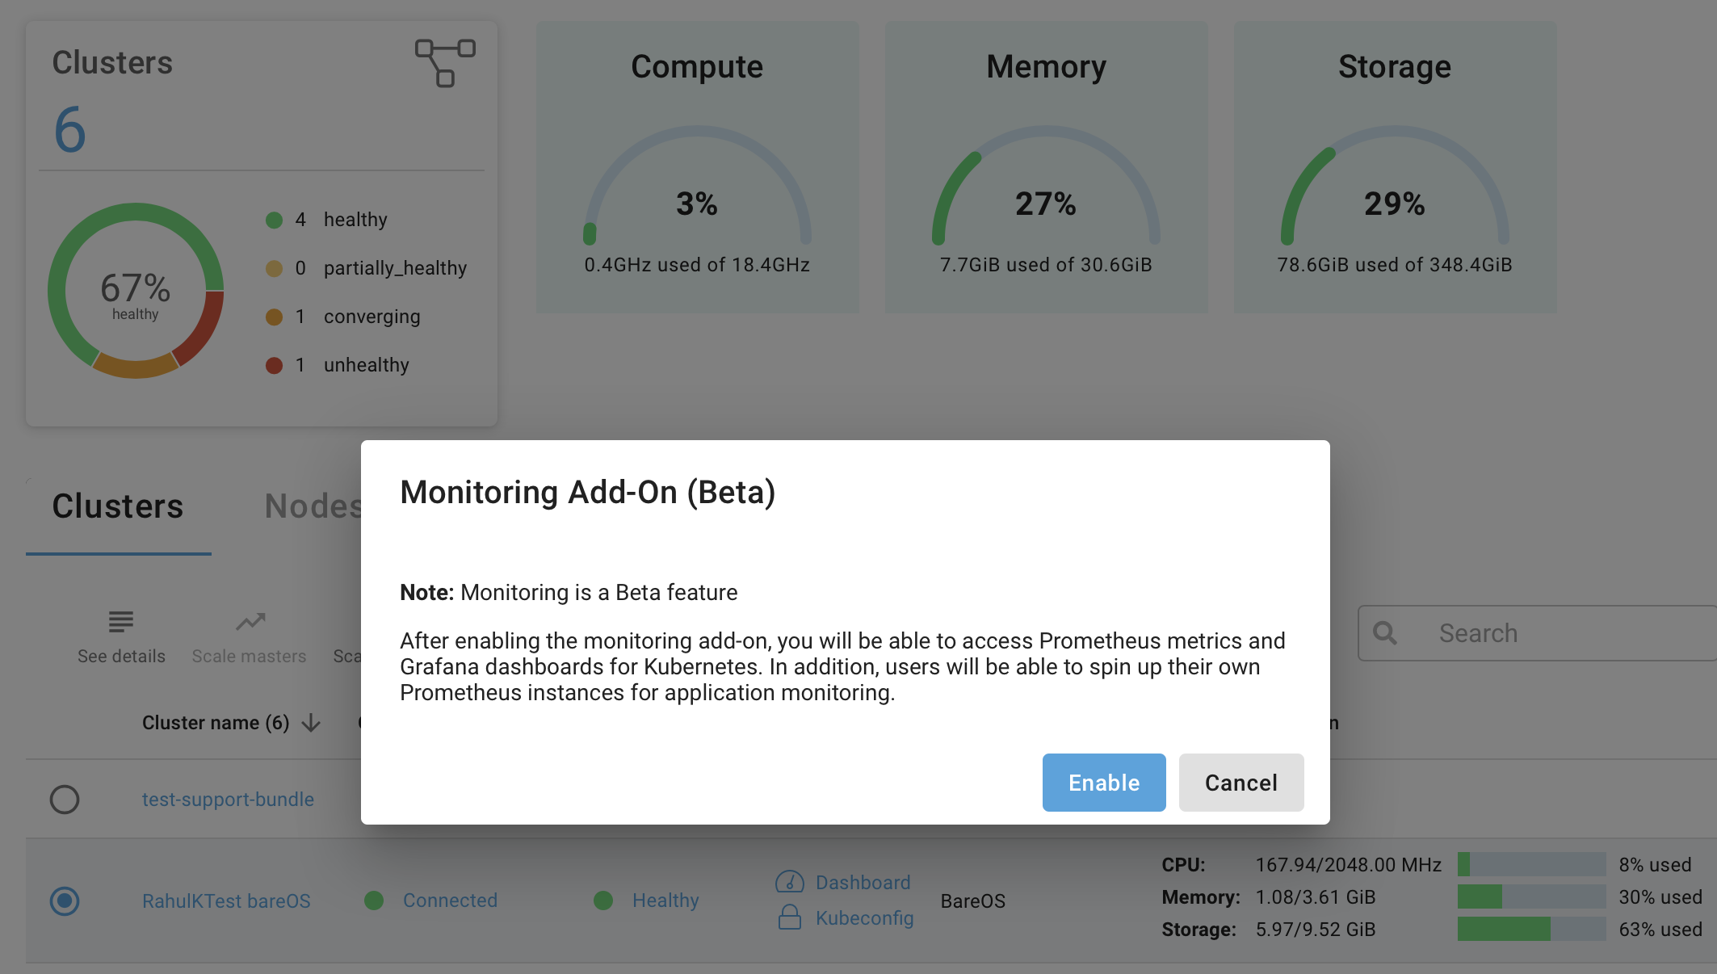The width and height of the screenshot is (1717, 974).
Task: Click the green Healthy status dot
Action: pos(603,901)
